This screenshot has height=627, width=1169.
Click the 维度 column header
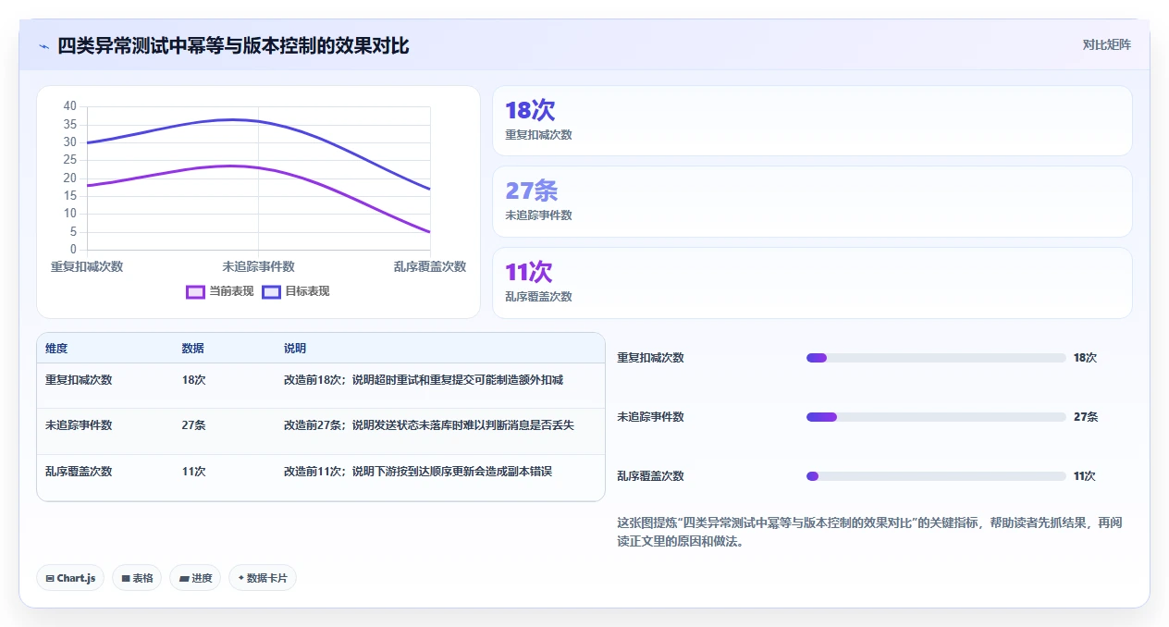56,349
